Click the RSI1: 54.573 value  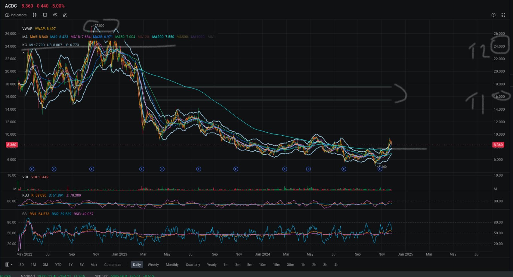tap(39, 214)
